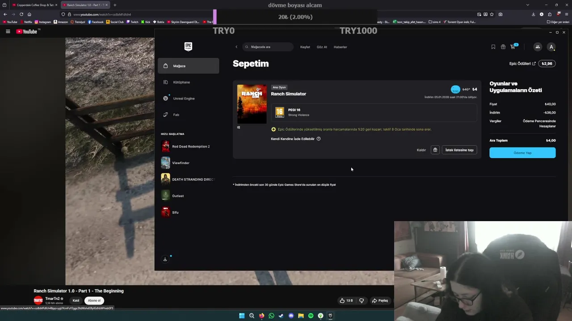This screenshot has height=321, width=572.
Task: Open the Epic Games logo home
Action: coord(188,46)
